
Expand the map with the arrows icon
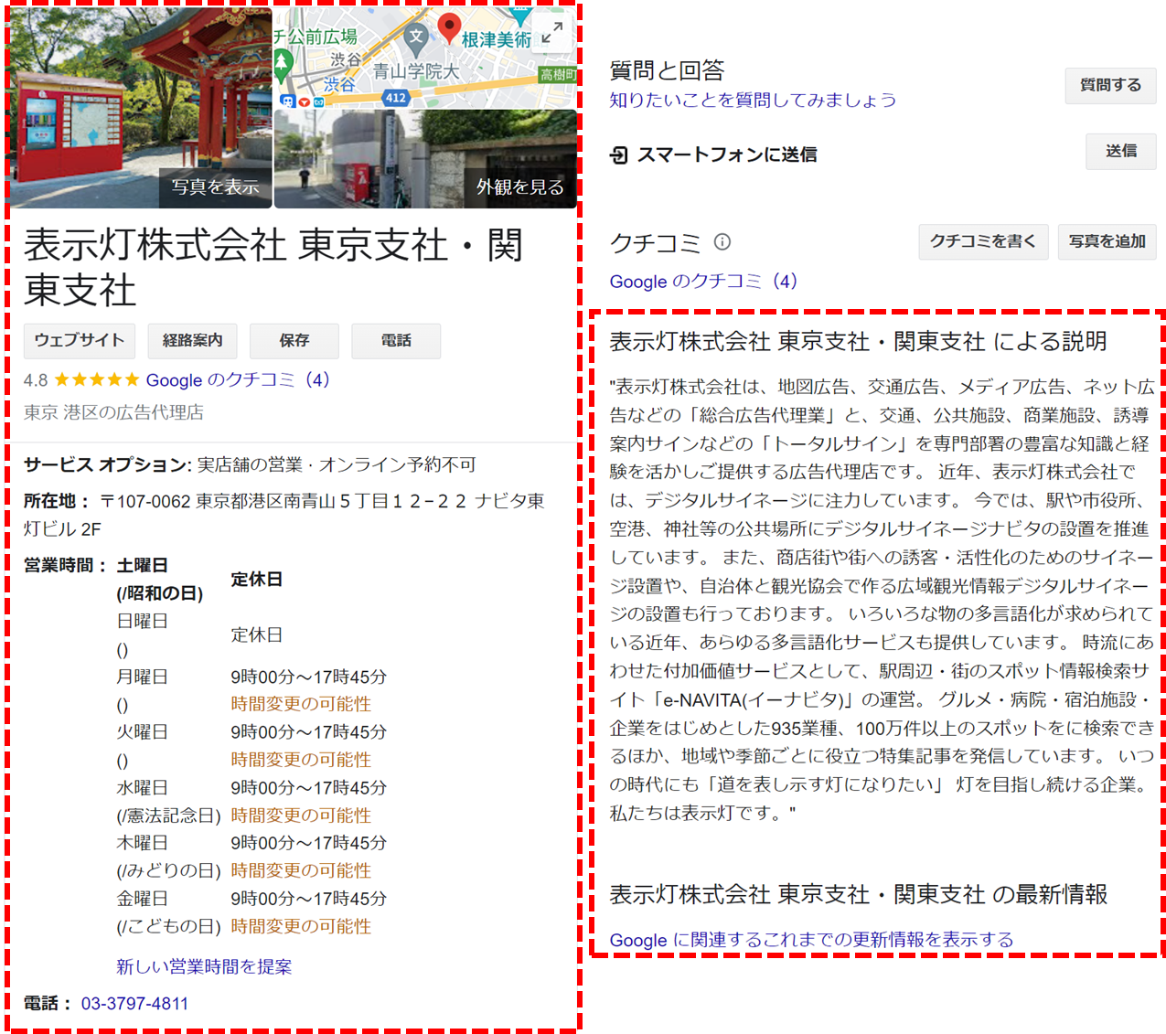click(551, 34)
